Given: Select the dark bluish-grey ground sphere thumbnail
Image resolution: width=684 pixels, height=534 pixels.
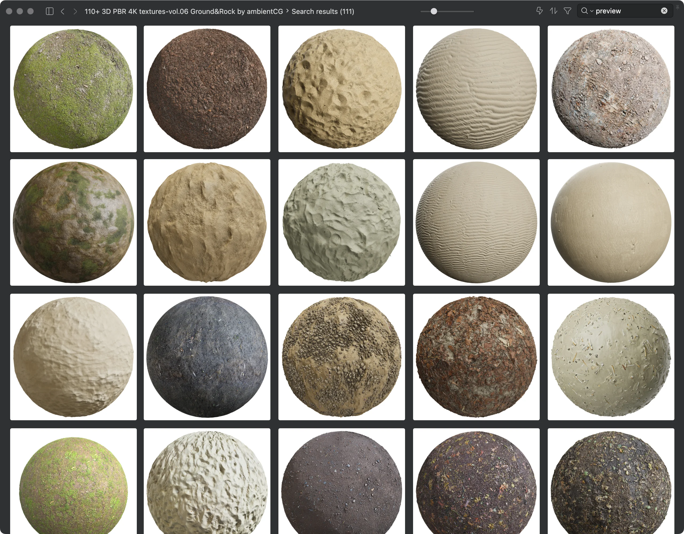Looking at the screenshot, I should [207, 357].
